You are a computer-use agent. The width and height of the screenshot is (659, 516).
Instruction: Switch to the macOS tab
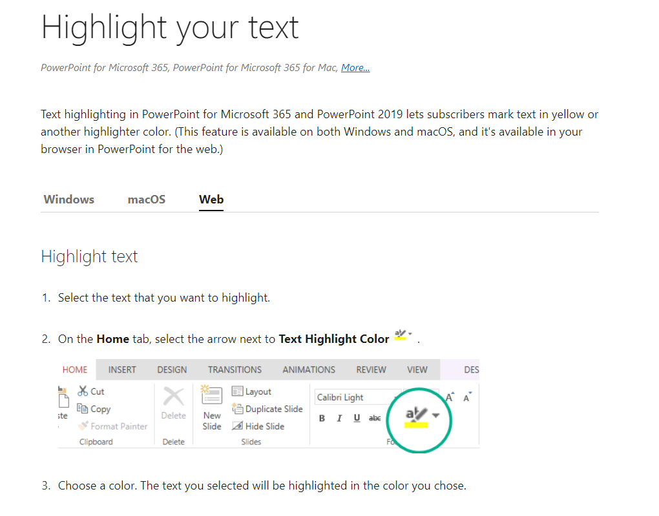pyautogui.click(x=147, y=200)
